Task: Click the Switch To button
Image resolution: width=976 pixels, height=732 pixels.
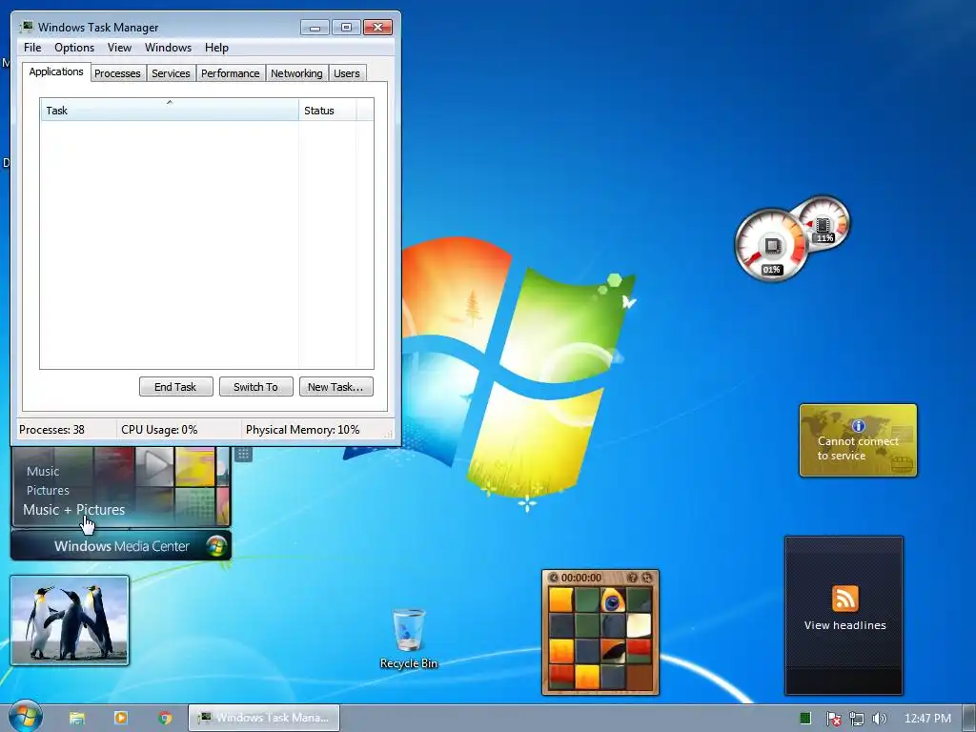Action: (255, 387)
